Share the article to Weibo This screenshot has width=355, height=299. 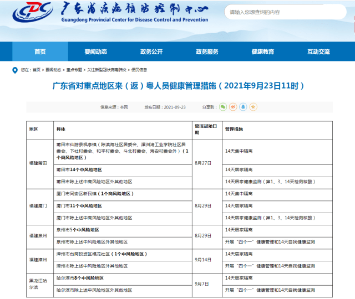(x=233, y=107)
